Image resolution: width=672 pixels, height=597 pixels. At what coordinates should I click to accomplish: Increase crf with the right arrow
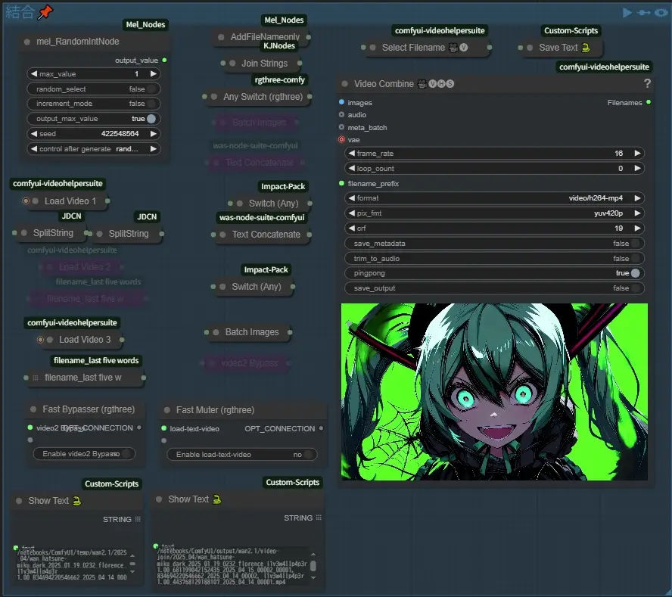pyautogui.click(x=637, y=228)
